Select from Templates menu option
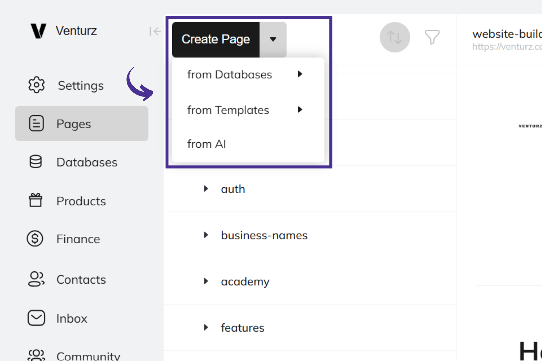 (x=228, y=110)
